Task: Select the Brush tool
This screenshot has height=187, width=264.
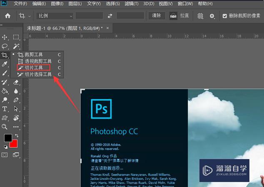Action: coord(5,73)
